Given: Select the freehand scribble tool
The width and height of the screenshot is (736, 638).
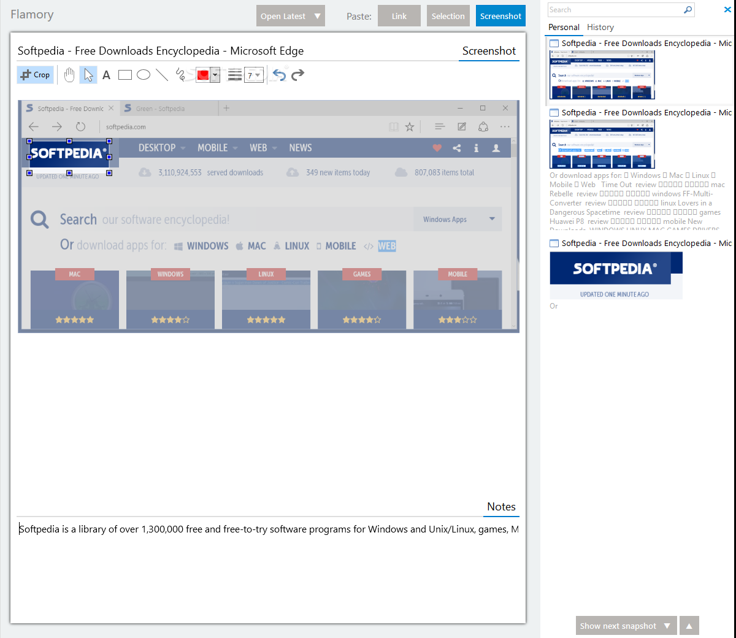Looking at the screenshot, I should coord(180,75).
